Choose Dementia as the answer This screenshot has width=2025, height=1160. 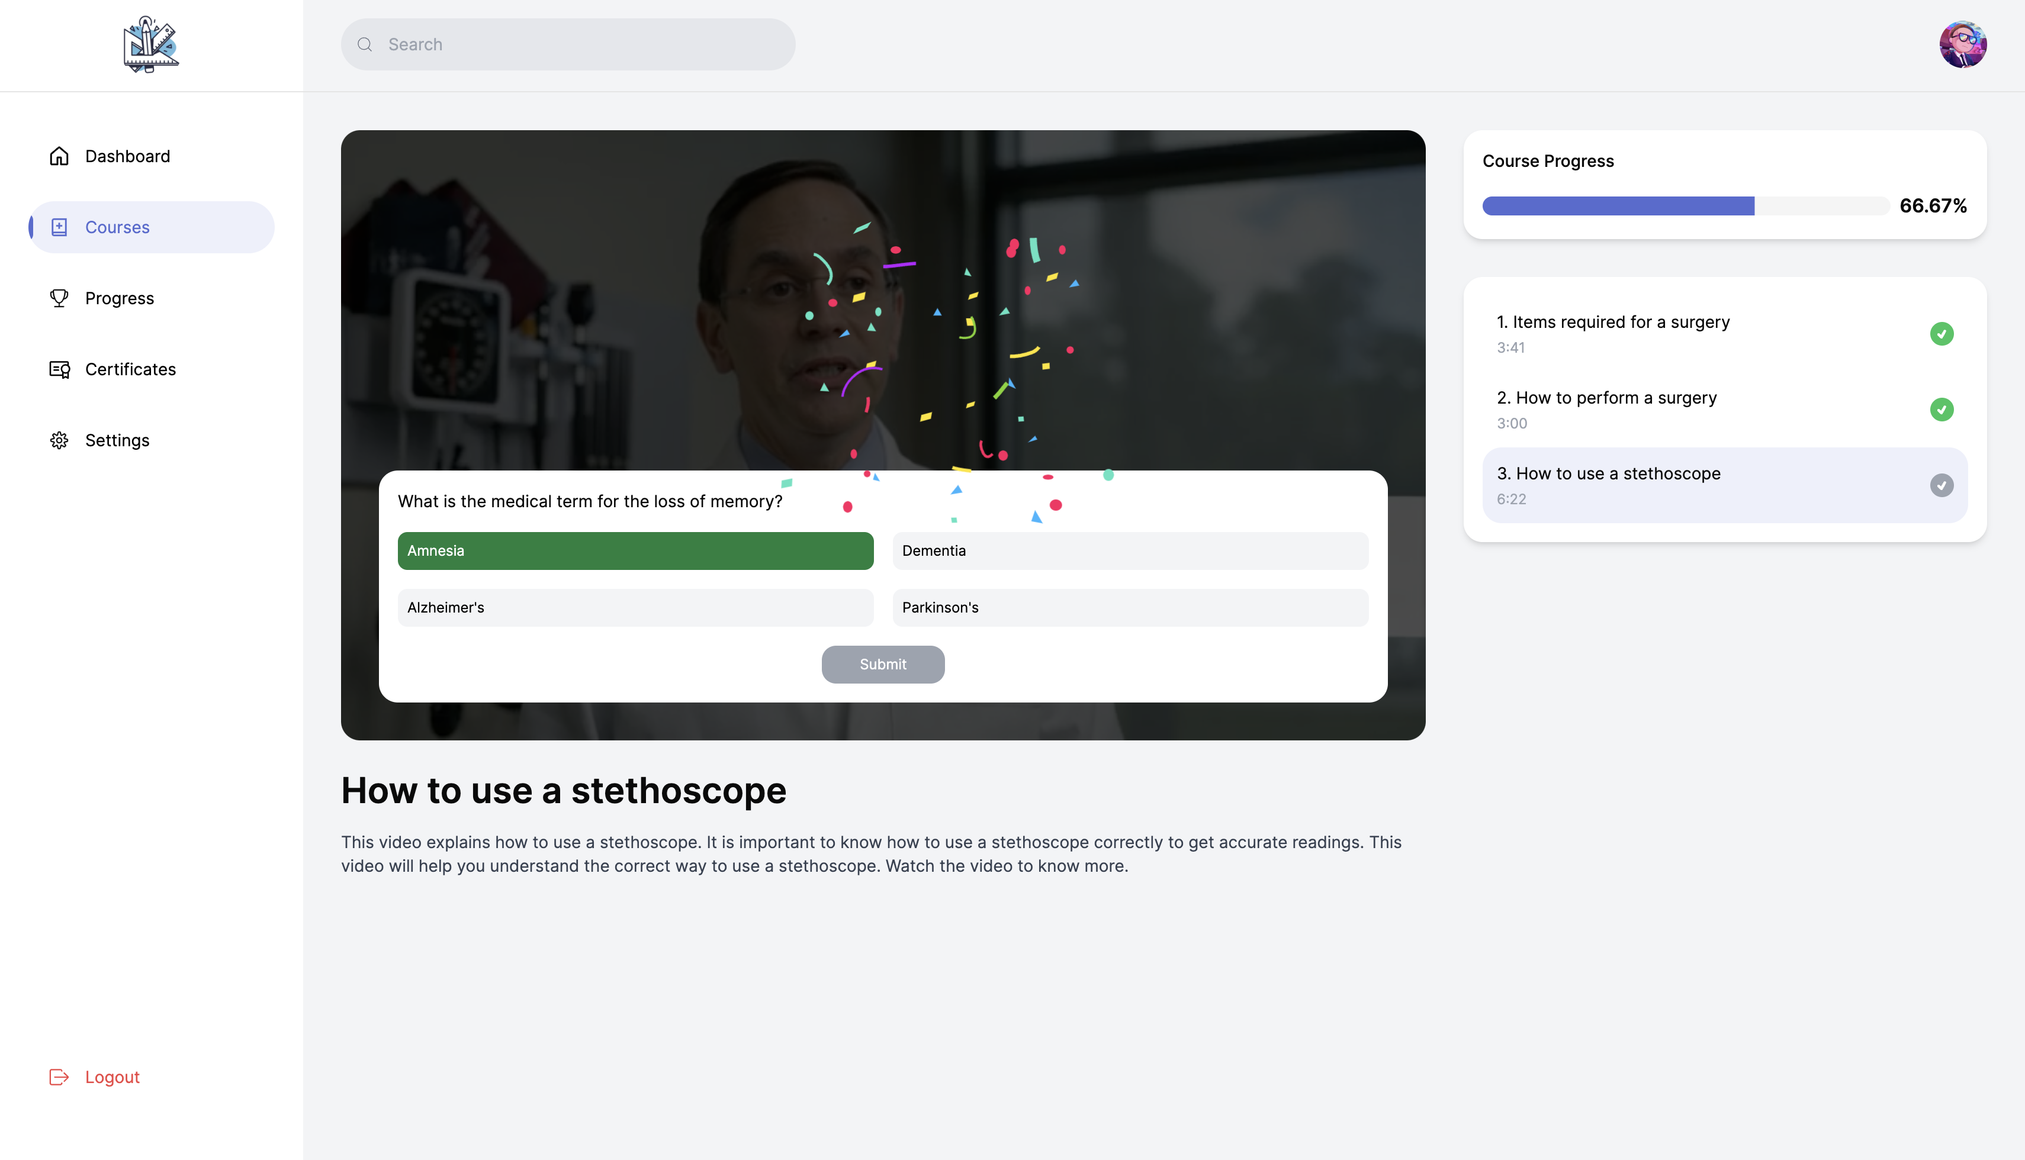coord(1129,550)
